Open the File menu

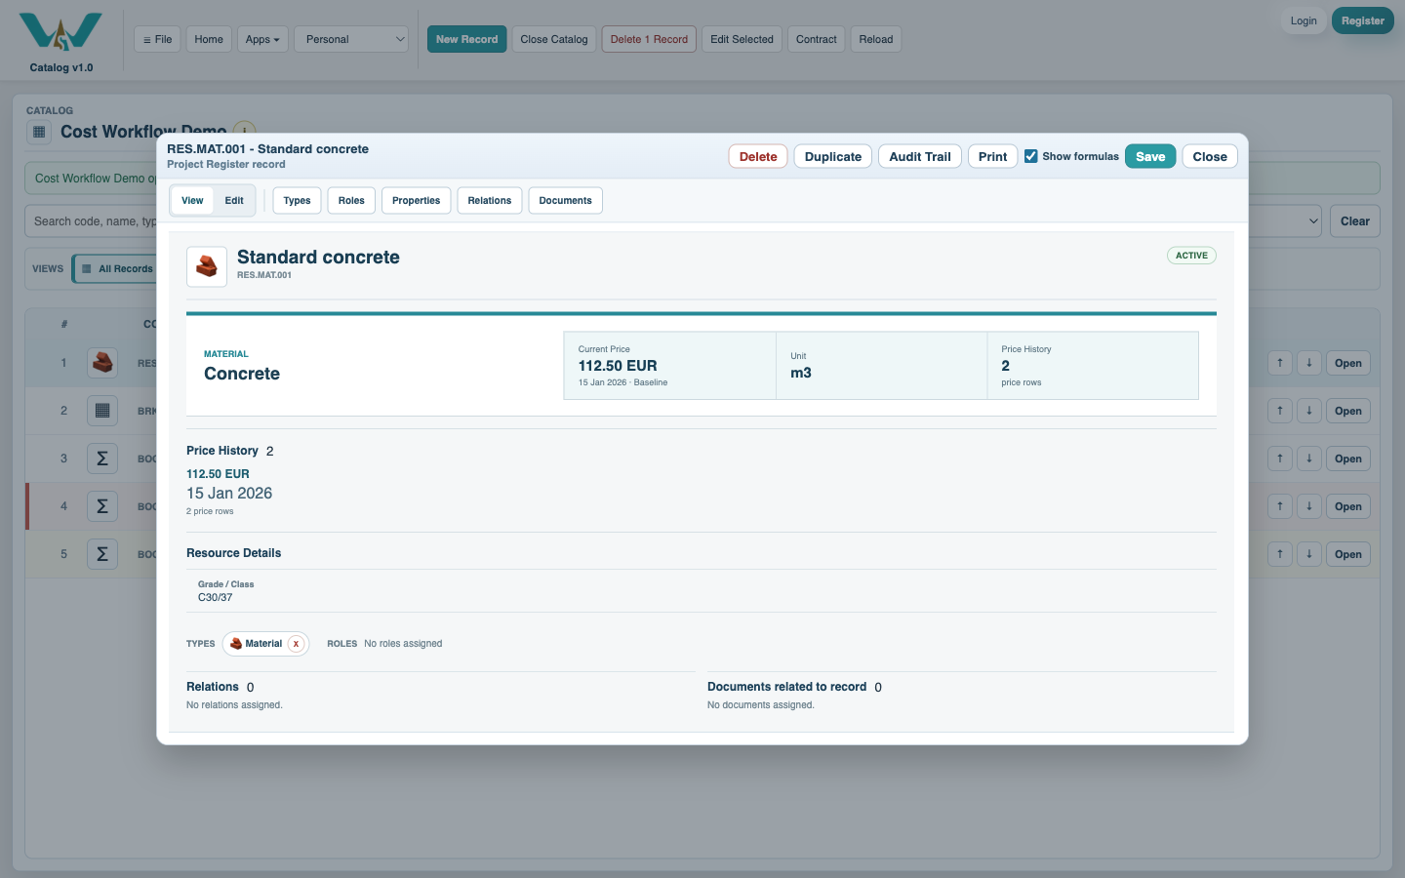click(157, 39)
